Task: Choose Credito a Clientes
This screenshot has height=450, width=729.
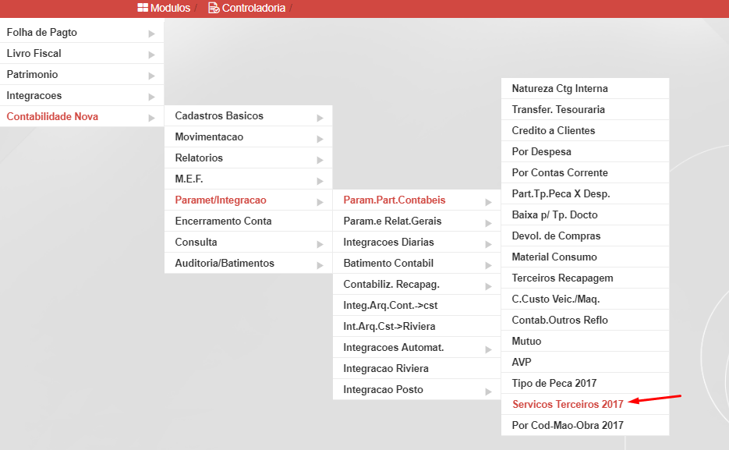Action: click(x=585, y=130)
